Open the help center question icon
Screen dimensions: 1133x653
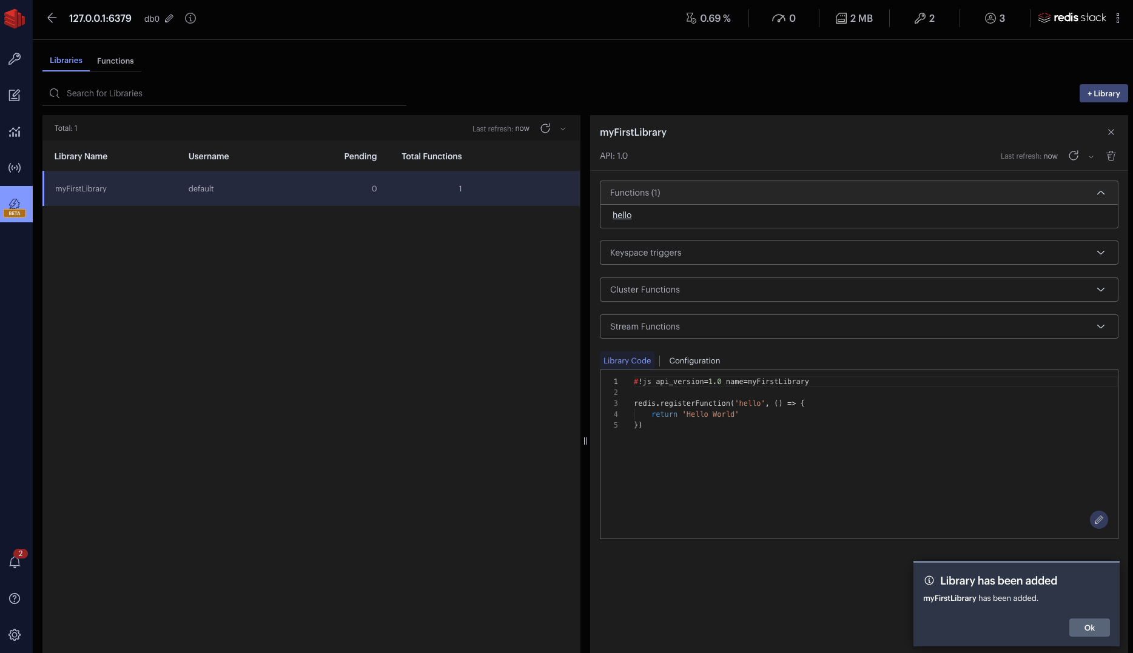15,598
